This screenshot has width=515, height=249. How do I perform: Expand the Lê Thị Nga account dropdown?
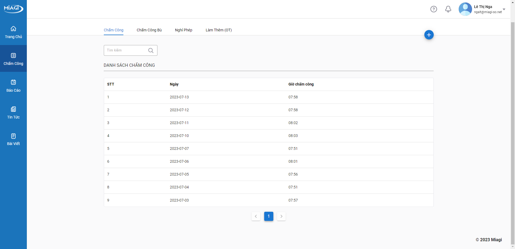[504, 9]
